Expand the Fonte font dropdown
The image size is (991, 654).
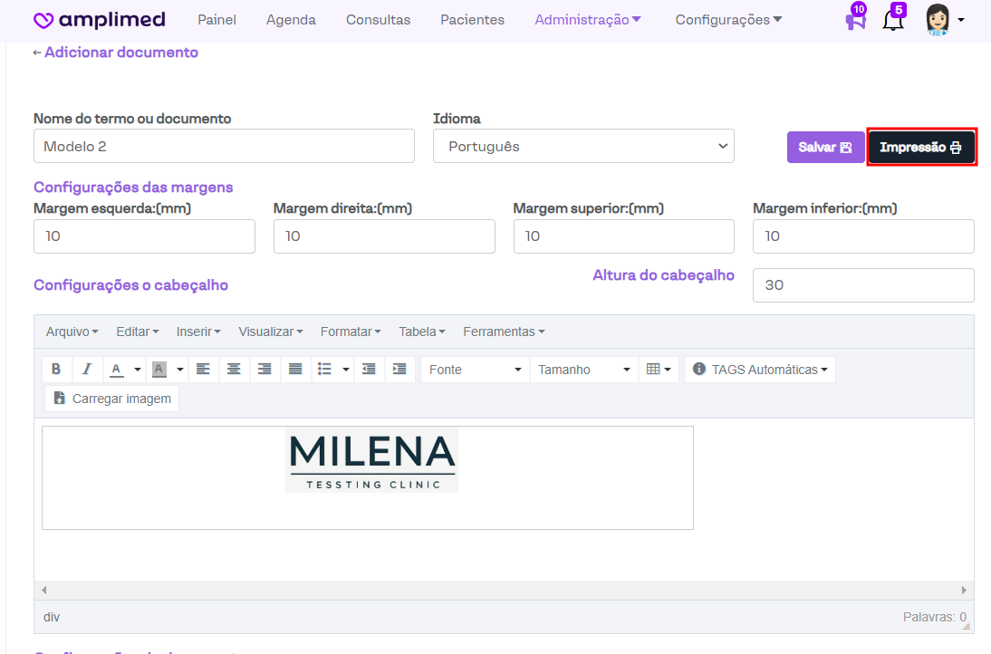(x=475, y=370)
